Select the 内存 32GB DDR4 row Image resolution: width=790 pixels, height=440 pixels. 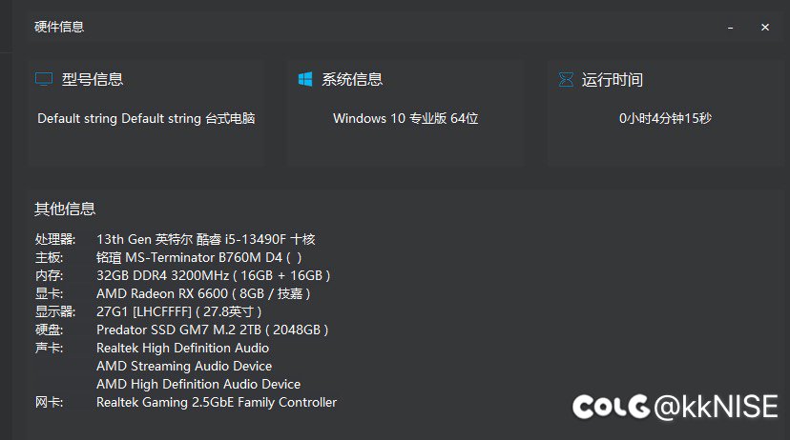213,275
